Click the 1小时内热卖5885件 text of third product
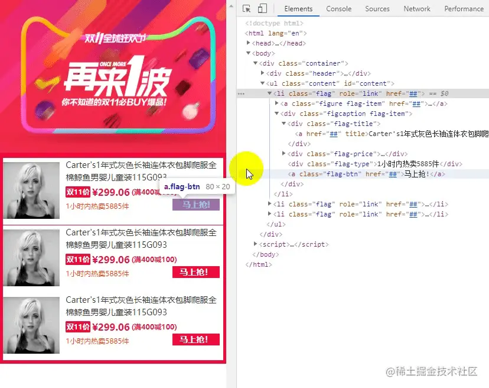Viewport: 489px width, 388px height. click(97, 341)
